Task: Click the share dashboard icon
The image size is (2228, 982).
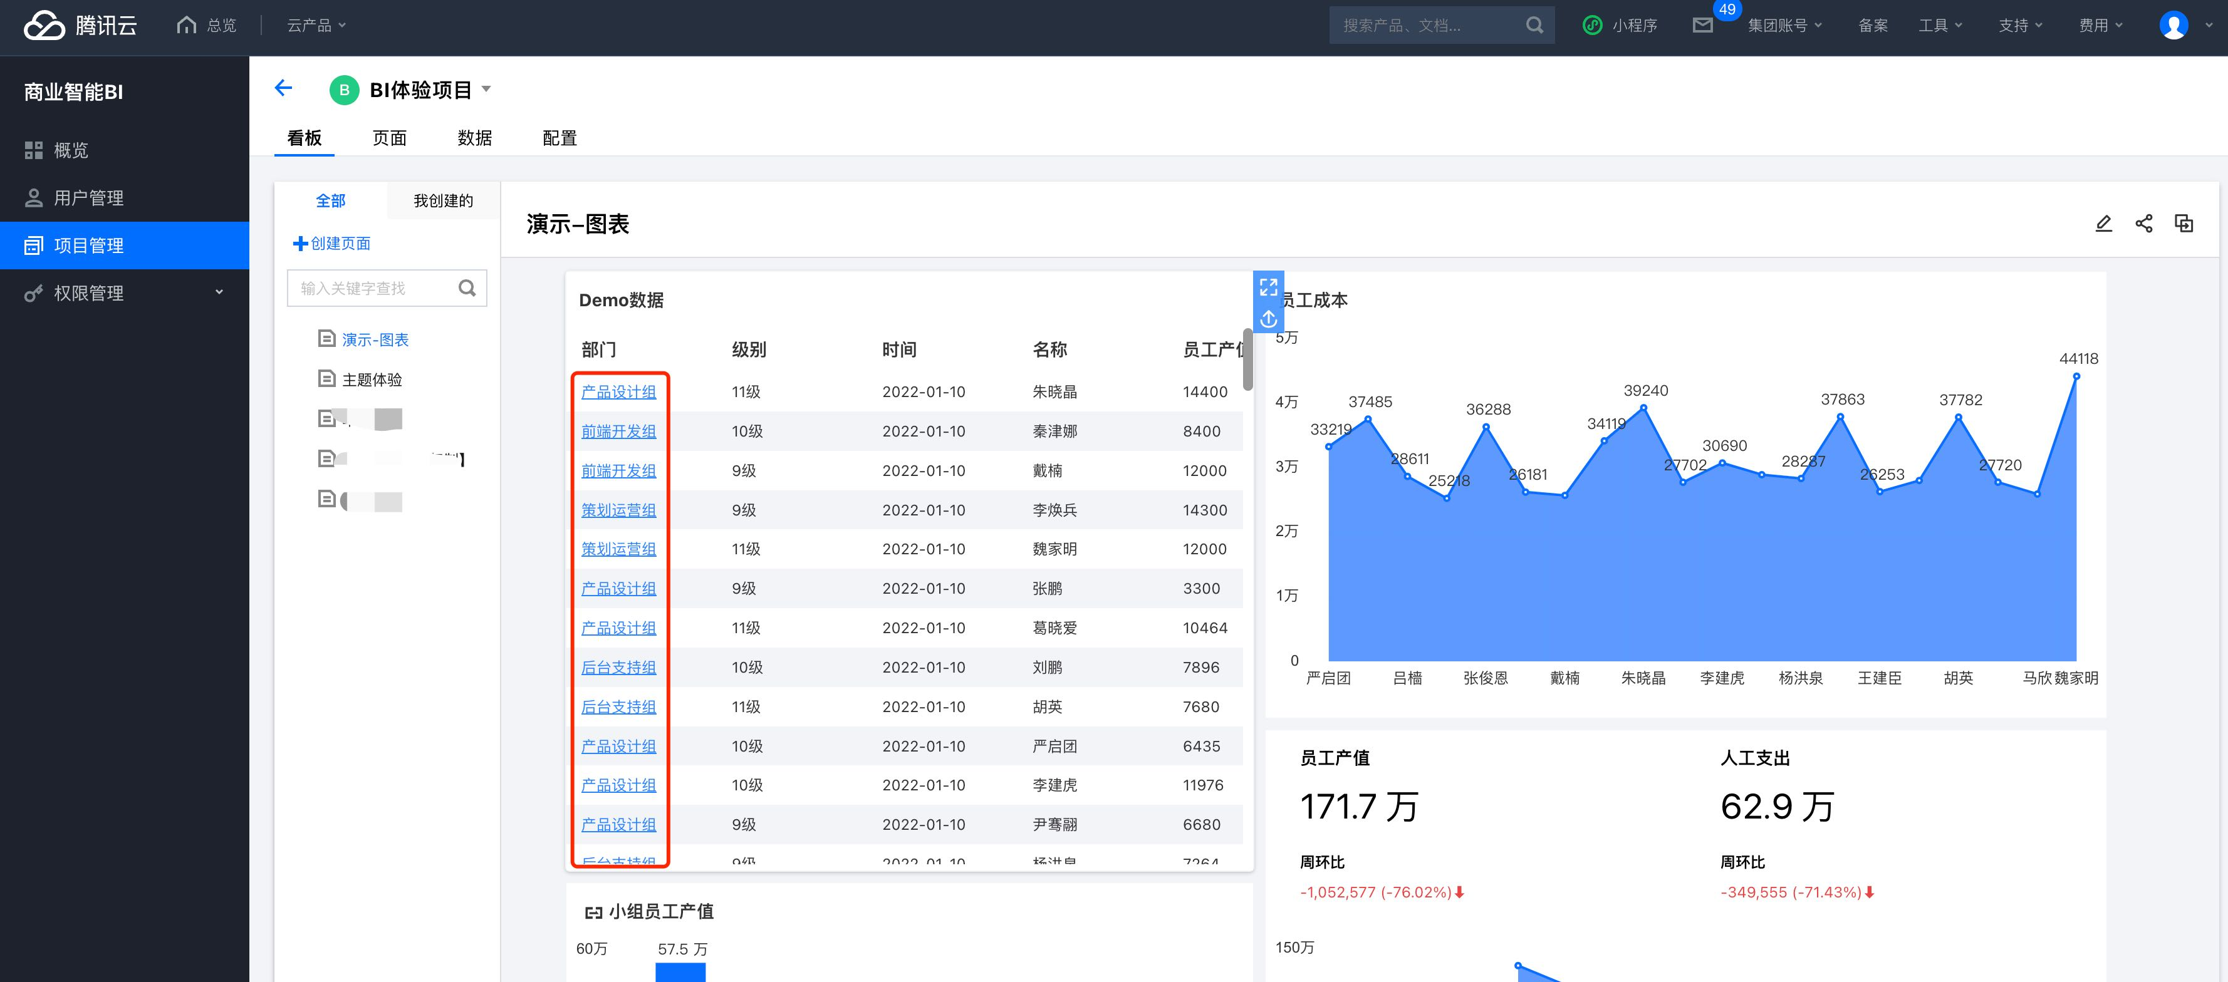Action: [x=2143, y=224]
